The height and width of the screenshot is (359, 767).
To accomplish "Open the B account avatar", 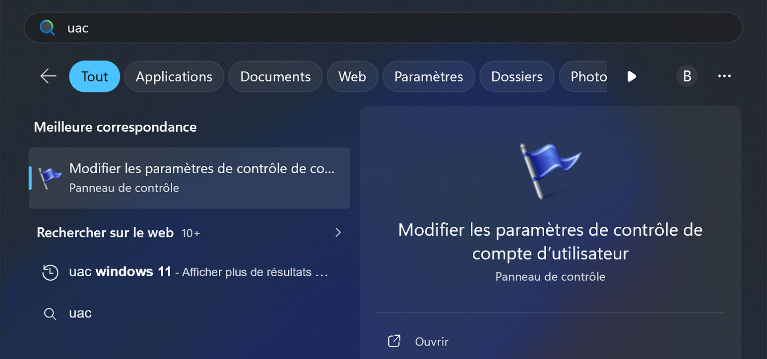I will click(687, 76).
